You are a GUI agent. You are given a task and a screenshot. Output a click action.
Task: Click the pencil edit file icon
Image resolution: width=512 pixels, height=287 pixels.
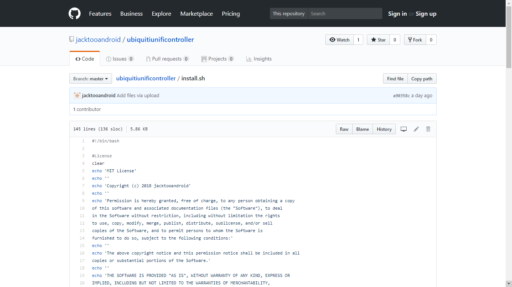pos(416,129)
